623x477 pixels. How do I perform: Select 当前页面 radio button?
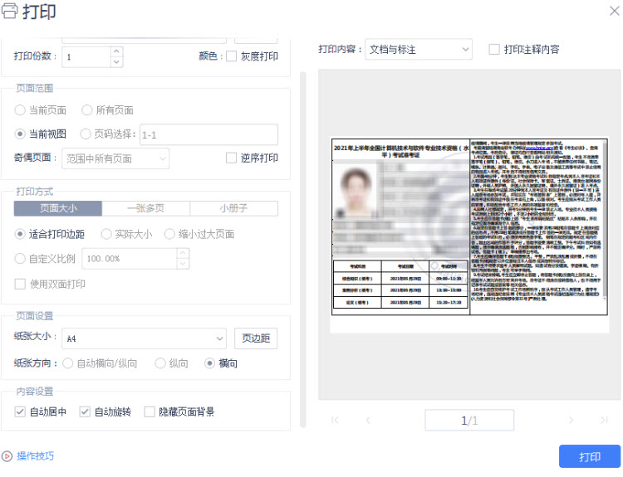[x=20, y=110]
